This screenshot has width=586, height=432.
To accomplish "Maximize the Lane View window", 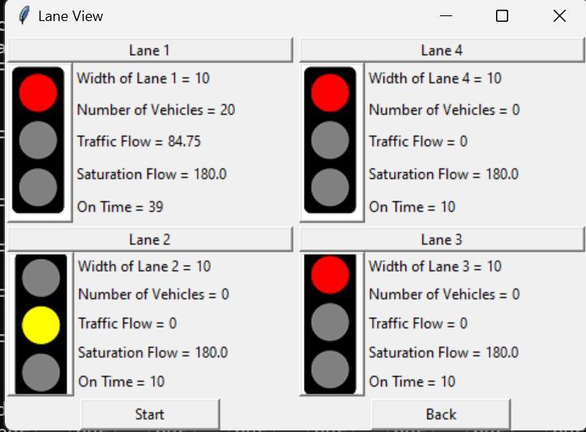I will [502, 16].
